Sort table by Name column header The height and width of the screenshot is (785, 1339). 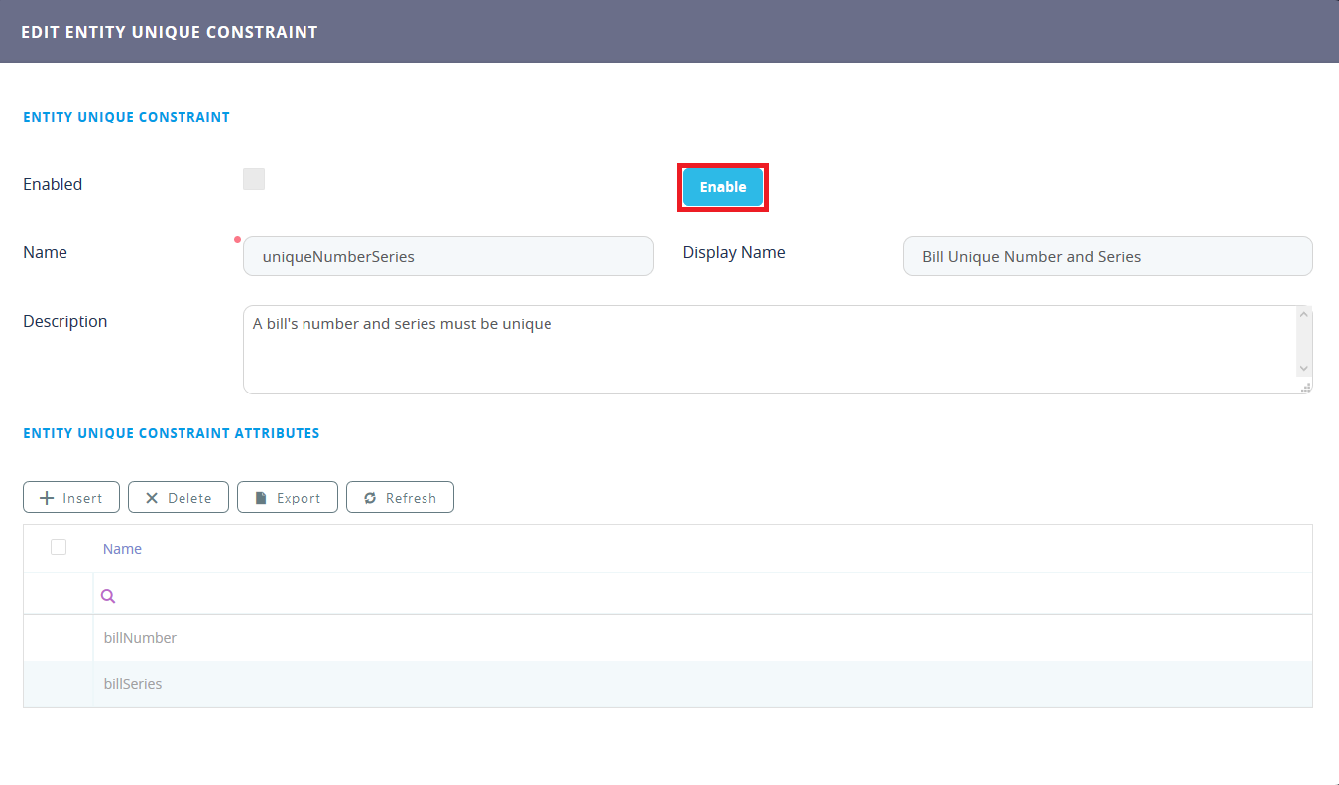[x=122, y=549]
